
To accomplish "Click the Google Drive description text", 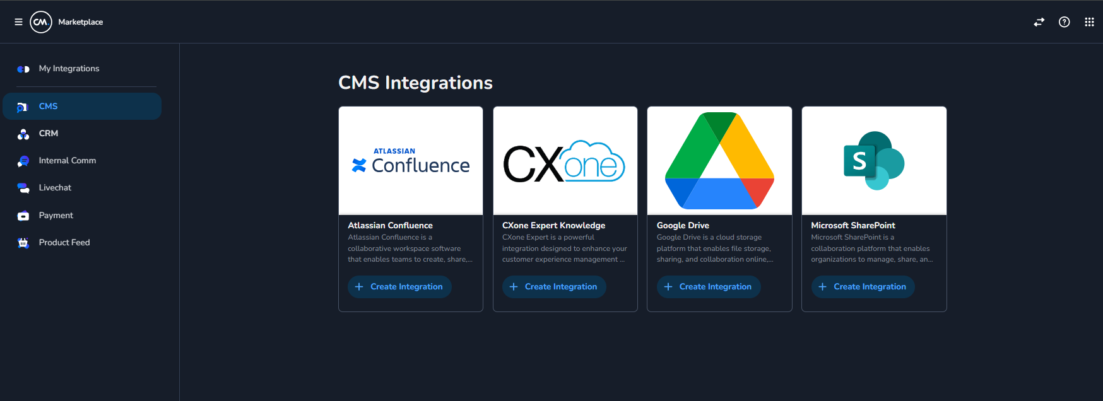I will (715, 248).
